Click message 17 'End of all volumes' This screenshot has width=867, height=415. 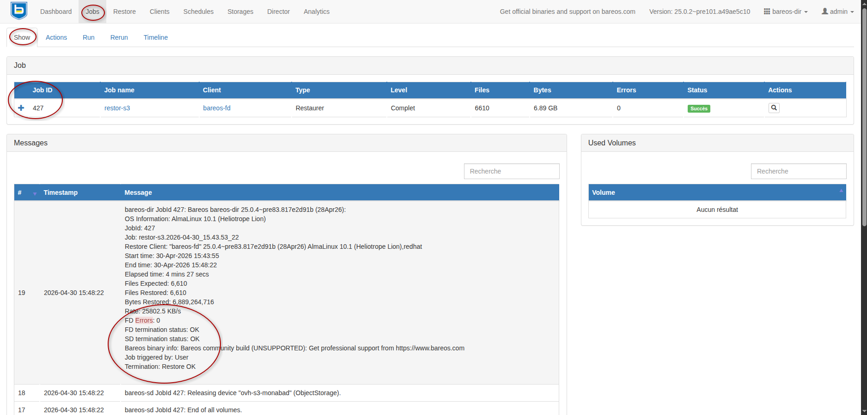point(183,410)
